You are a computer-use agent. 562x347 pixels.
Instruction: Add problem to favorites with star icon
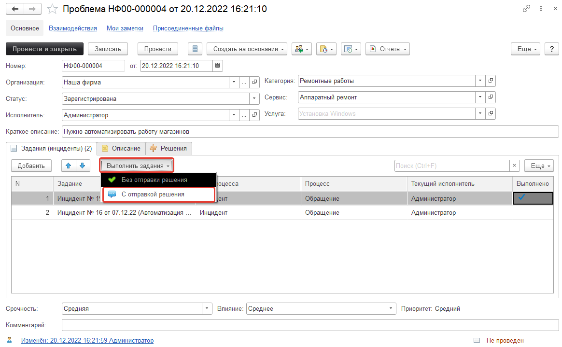pos(53,9)
